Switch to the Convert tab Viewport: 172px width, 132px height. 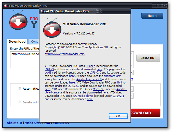click(34, 42)
